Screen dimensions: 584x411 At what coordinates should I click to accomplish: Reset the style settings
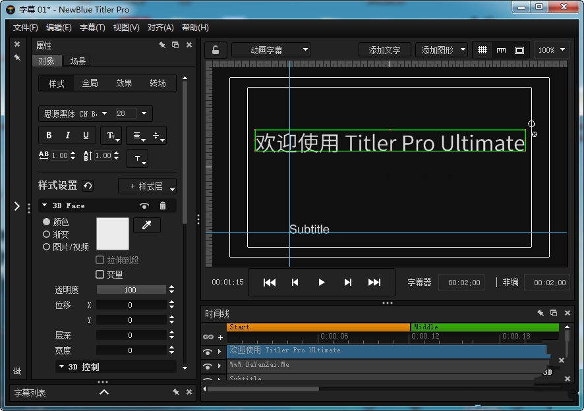click(88, 185)
